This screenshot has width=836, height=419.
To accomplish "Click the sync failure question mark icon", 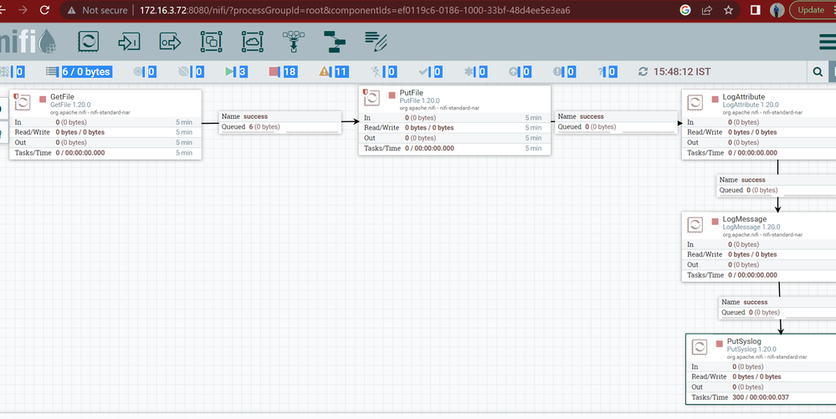I will tap(601, 71).
